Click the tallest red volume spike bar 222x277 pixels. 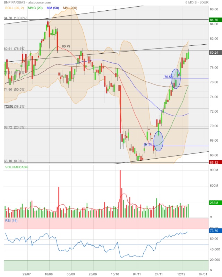pos(120,194)
